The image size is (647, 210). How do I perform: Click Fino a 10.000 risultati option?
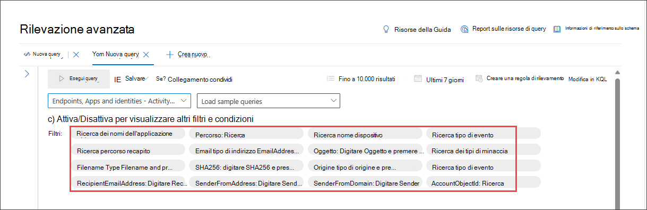[367, 79]
